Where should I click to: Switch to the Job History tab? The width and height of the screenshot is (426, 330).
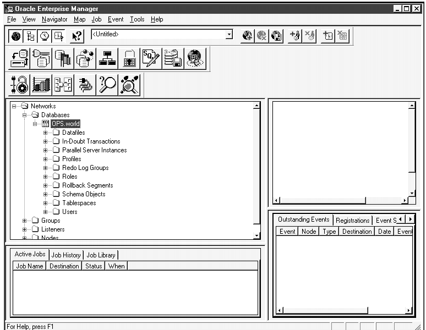pyautogui.click(x=66, y=255)
